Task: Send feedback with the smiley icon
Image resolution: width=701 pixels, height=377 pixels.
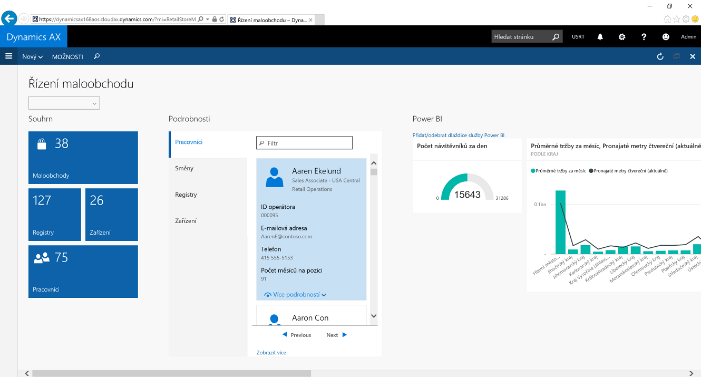Action: tap(666, 37)
